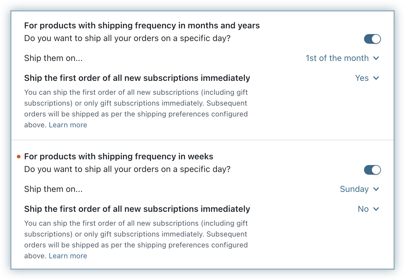
Task: Click "For products with shipping frequency in weeks" heading
Action: (119, 157)
